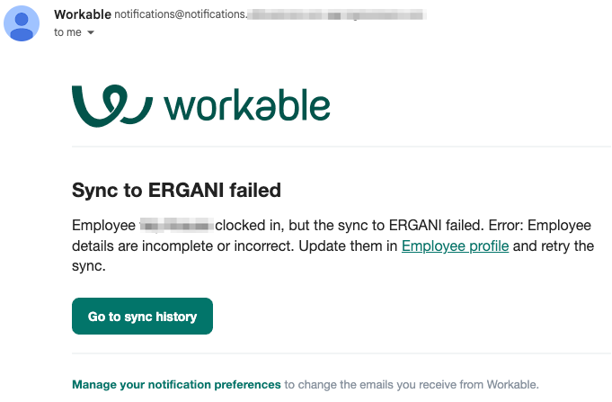Click the green "workable" wordmark text
The image size is (612, 402).
(247, 104)
